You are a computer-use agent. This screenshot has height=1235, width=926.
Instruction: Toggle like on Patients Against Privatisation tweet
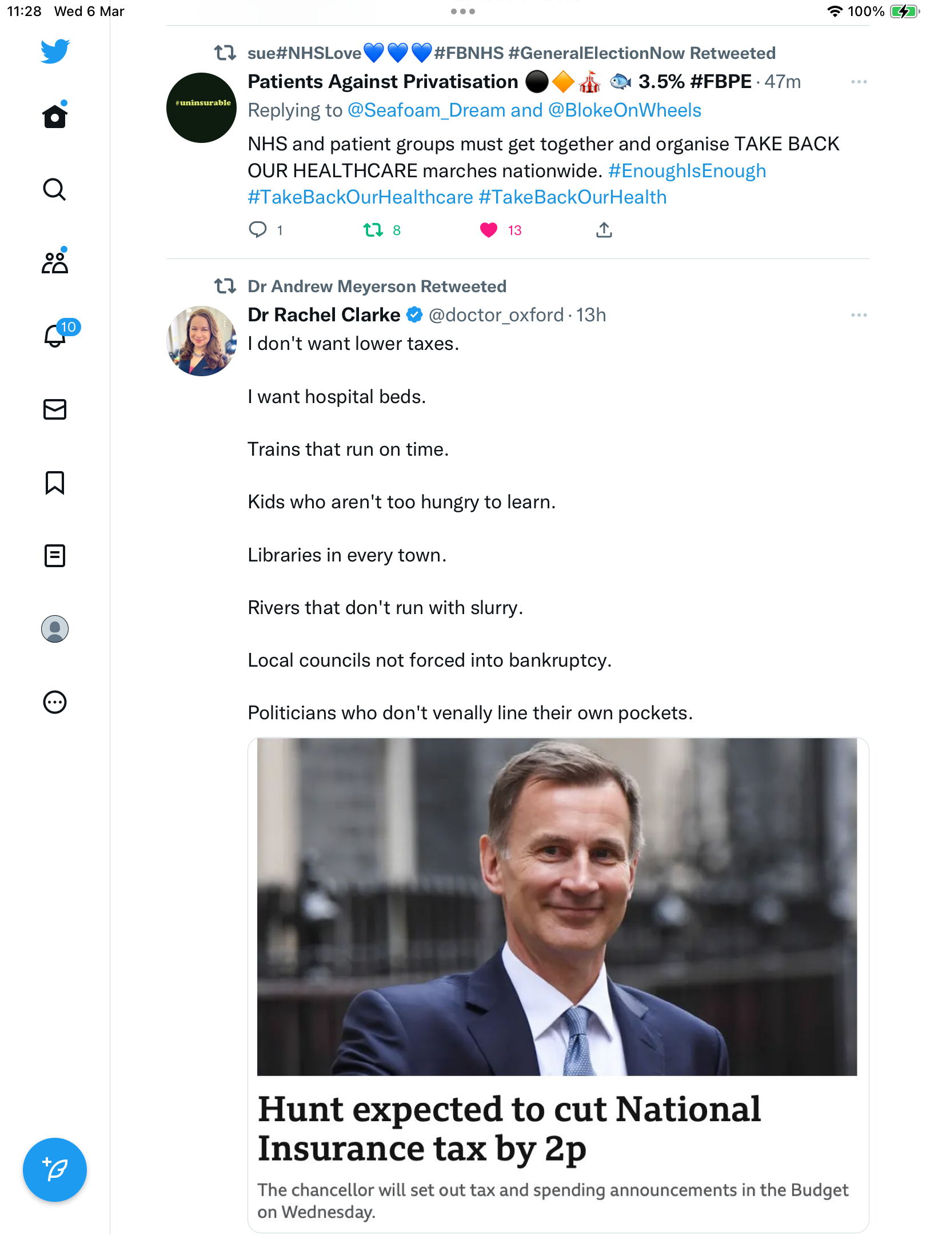(489, 230)
